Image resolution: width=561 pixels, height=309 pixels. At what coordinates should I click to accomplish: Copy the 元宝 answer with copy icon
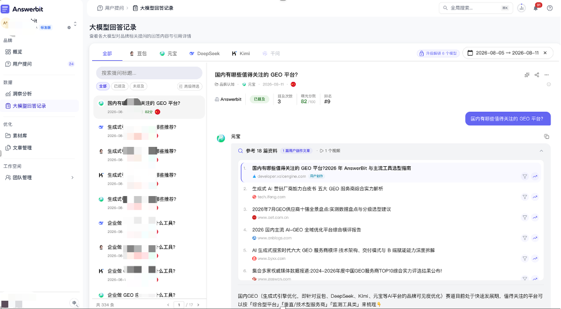(x=546, y=136)
